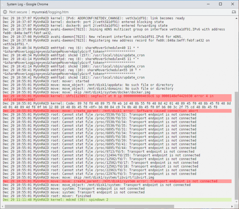Click the 'shcmd (157)' update_cron line
The width and height of the screenshot is (239, 209).
click(74, 55)
